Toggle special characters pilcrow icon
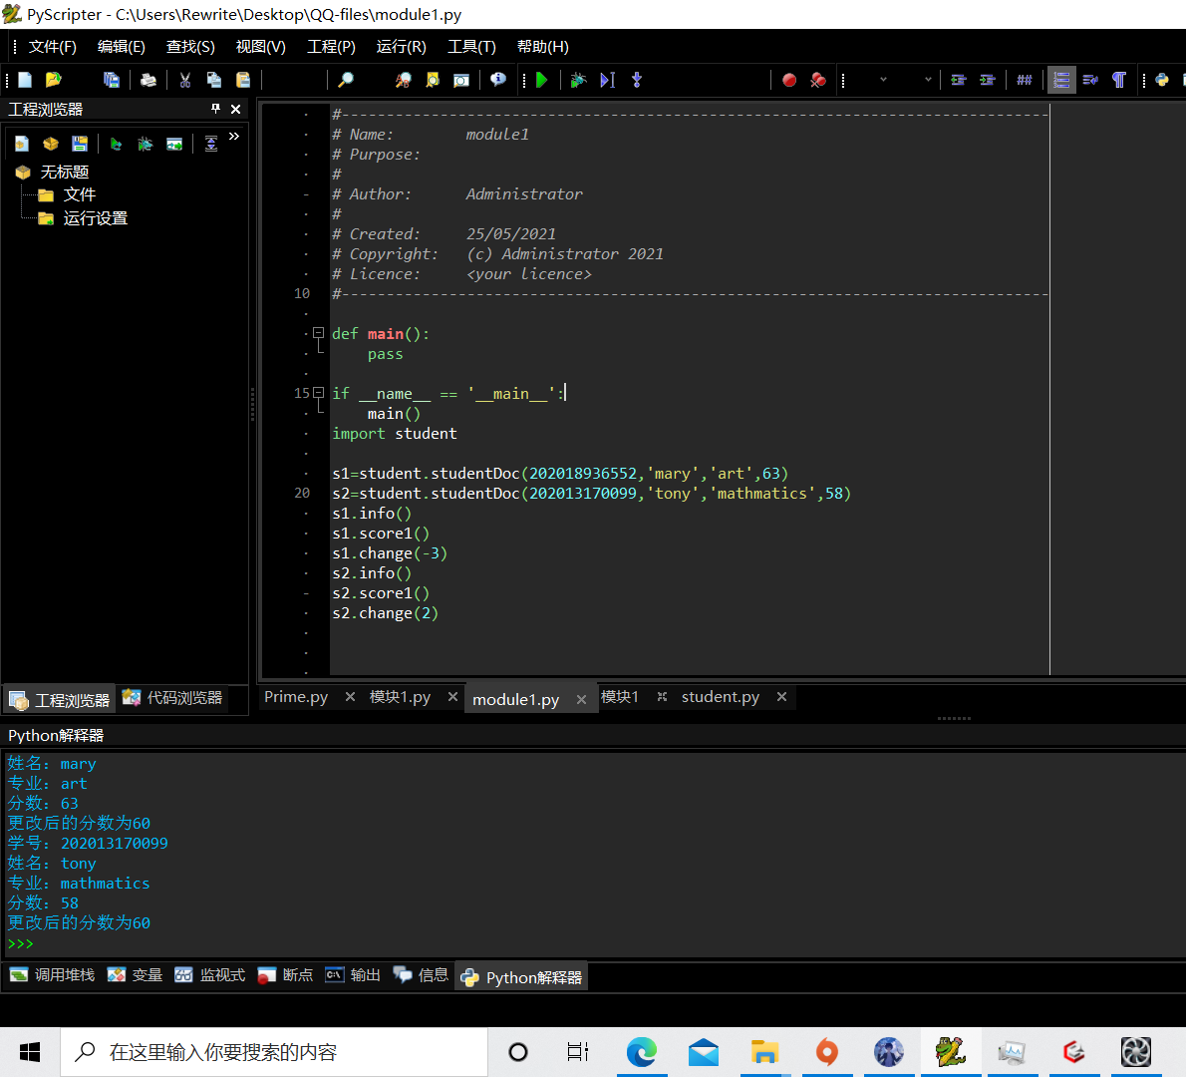This screenshot has height=1077, width=1186. (1118, 80)
